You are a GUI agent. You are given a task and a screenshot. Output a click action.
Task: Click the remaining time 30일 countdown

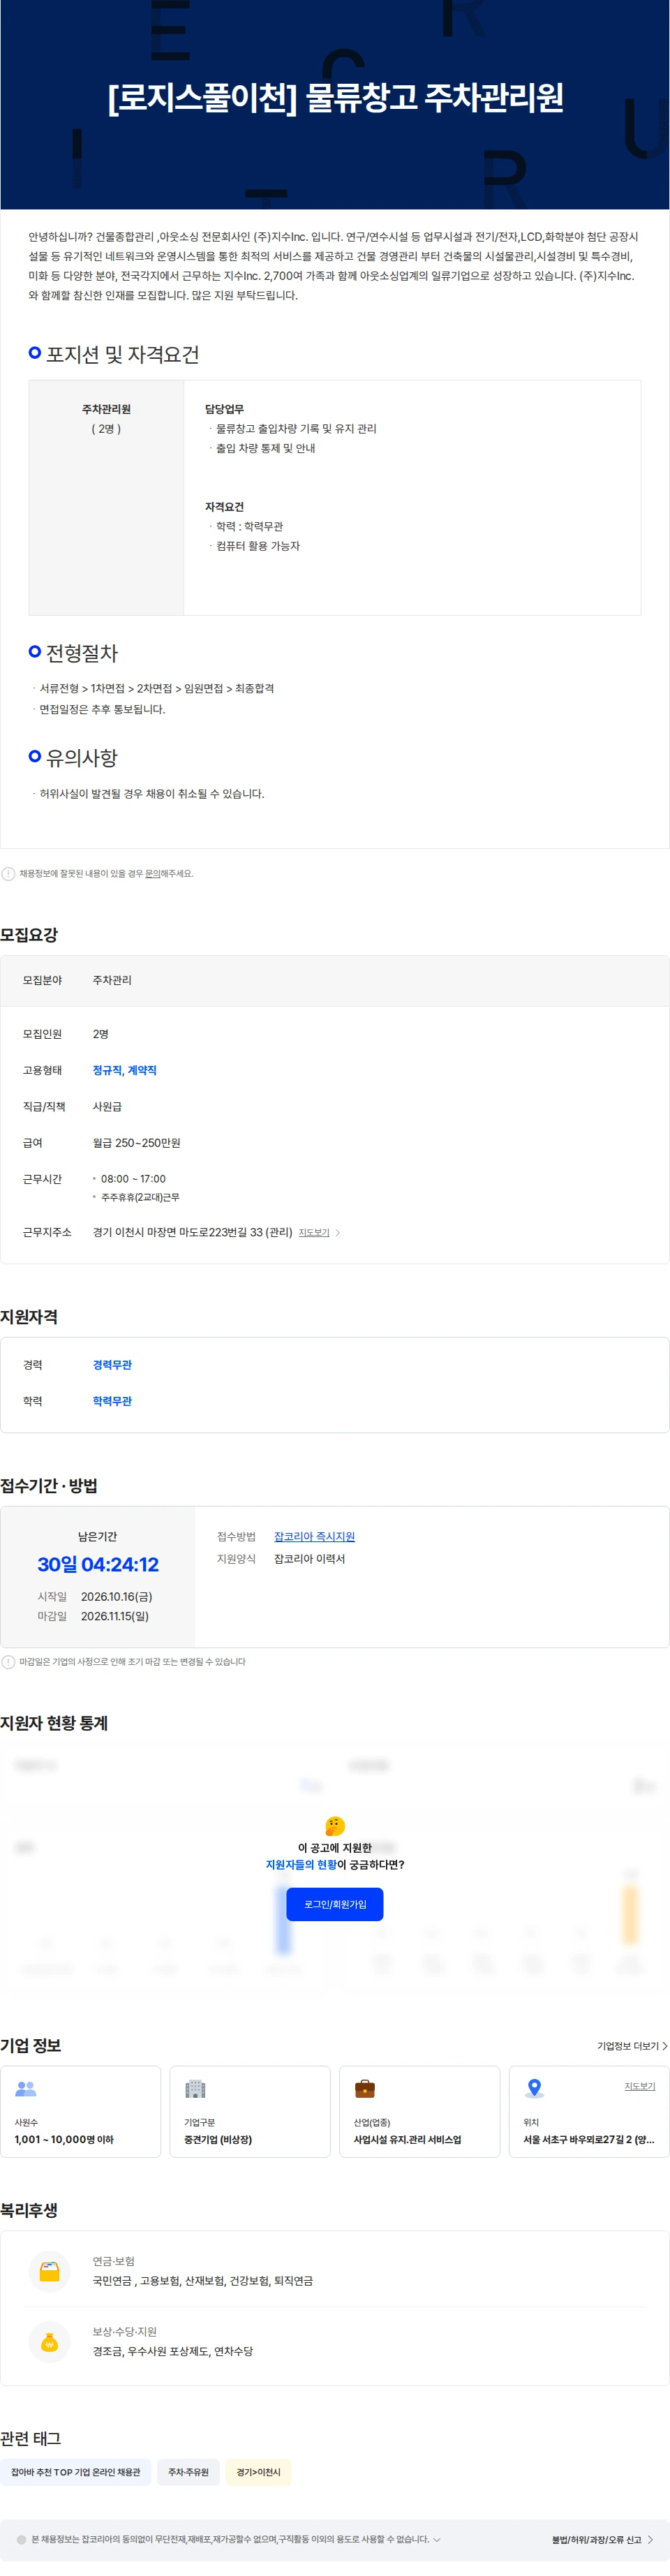[98, 1564]
